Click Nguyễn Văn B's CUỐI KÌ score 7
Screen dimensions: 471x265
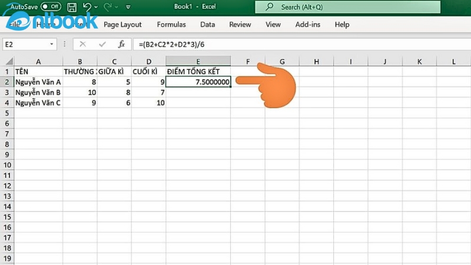point(149,92)
